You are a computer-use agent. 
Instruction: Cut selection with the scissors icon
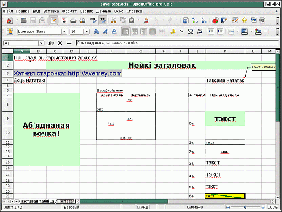(x=113, y=20)
